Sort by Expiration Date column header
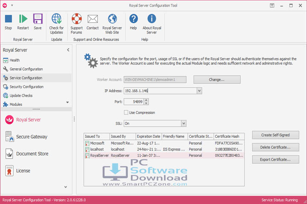The height and width of the screenshot is (204, 307). [149, 136]
